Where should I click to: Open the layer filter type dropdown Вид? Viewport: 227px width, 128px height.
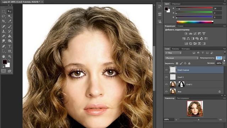pyautogui.click(x=173, y=53)
